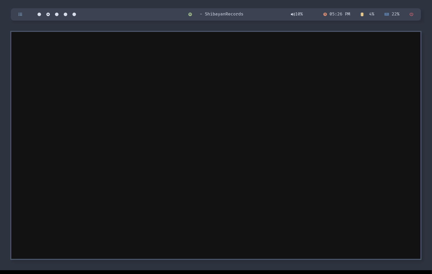Viewport: 432px width, 274px height.
Task: Click the orange clock icon
Action: pyautogui.click(x=325, y=14)
